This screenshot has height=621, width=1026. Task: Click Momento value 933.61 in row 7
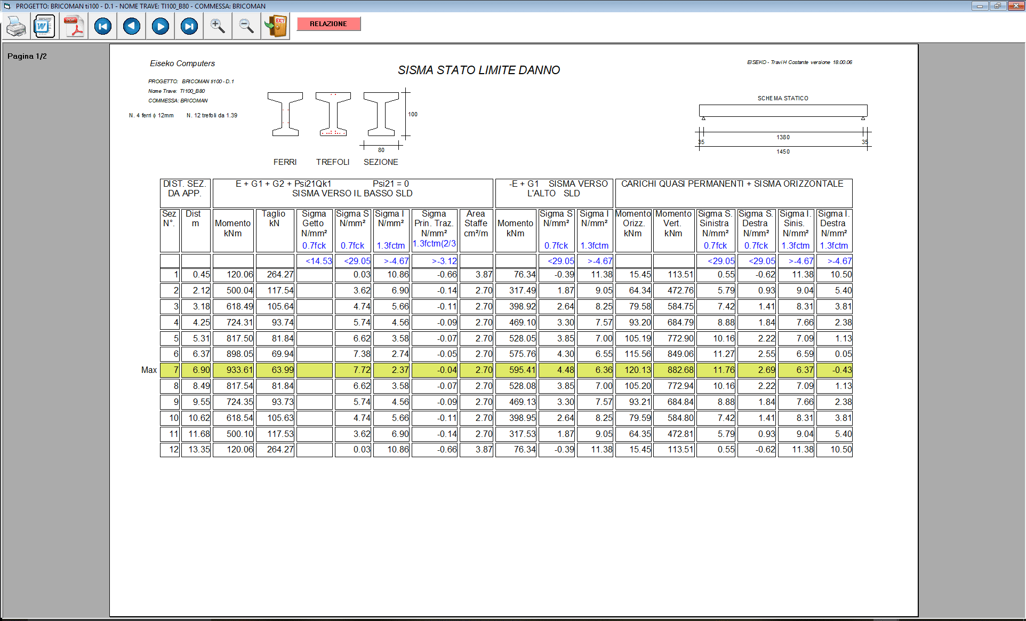point(233,370)
